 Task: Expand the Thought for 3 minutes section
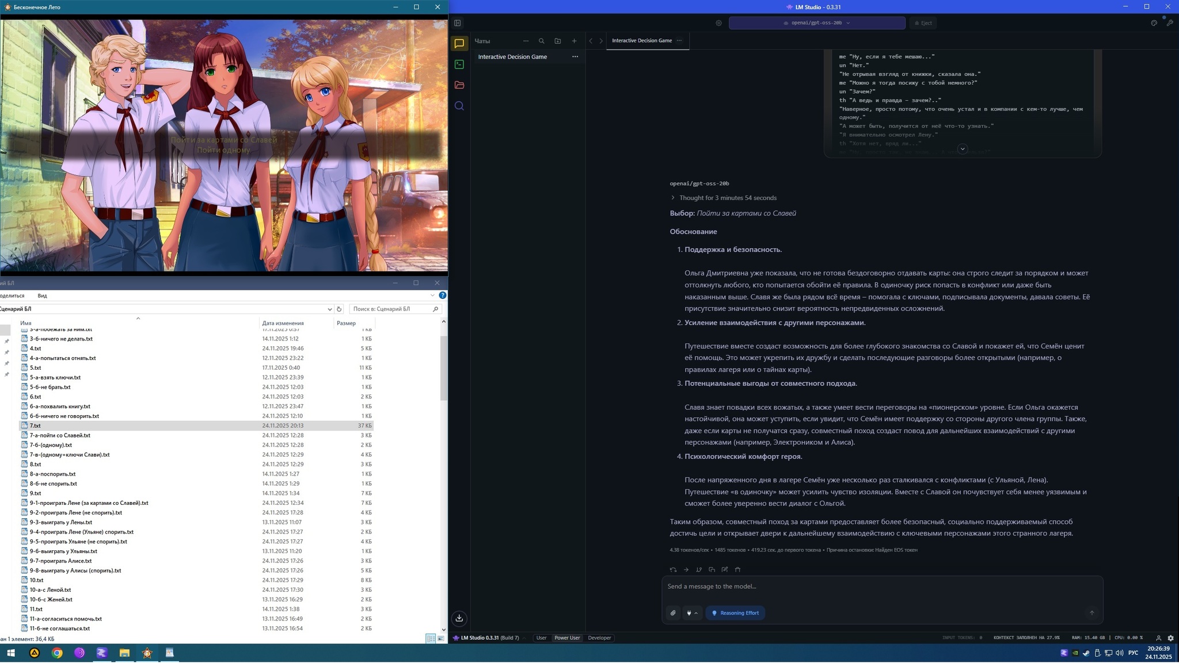[727, 198]
